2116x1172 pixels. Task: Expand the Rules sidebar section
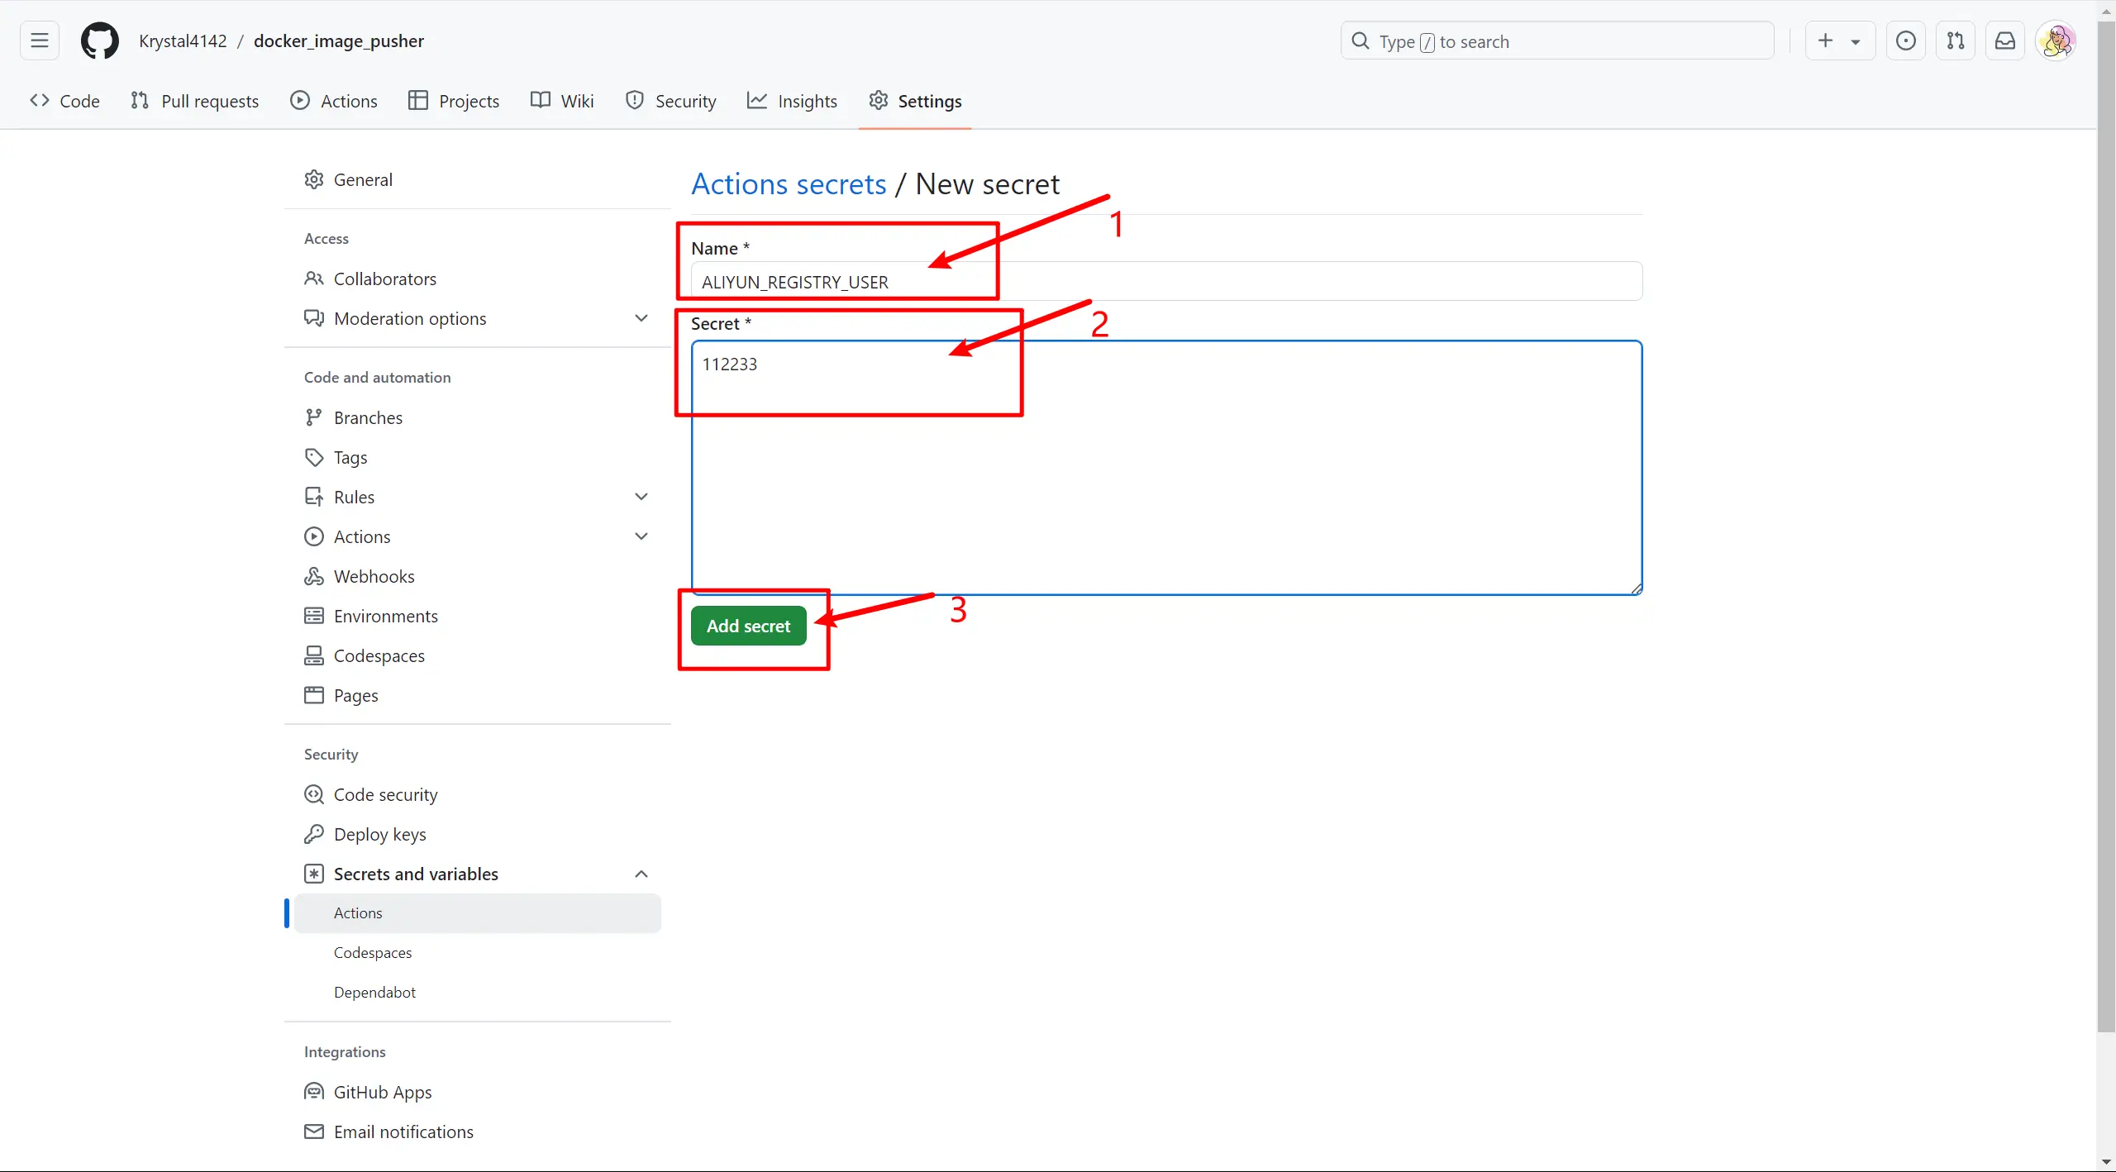(x=641, y=497)
